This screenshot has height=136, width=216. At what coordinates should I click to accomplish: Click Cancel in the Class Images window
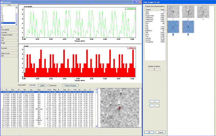tap(161, 132)
